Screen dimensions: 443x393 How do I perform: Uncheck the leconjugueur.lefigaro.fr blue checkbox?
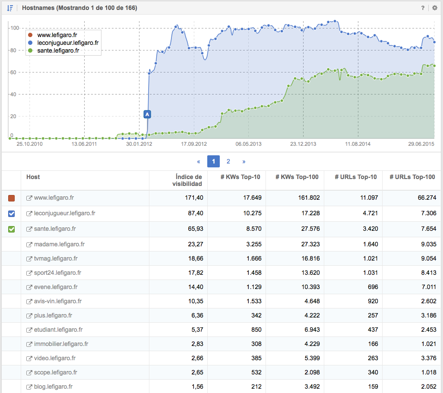pyautogui.click(x=12, y=214)
